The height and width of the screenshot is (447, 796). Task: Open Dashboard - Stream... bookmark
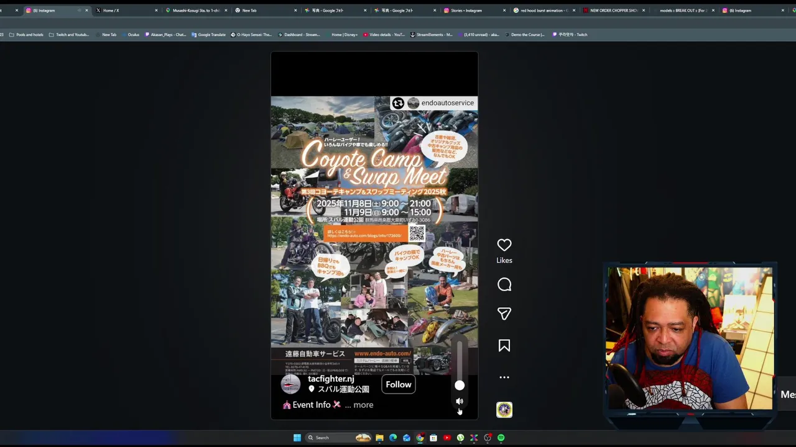[x=298, y=35]
